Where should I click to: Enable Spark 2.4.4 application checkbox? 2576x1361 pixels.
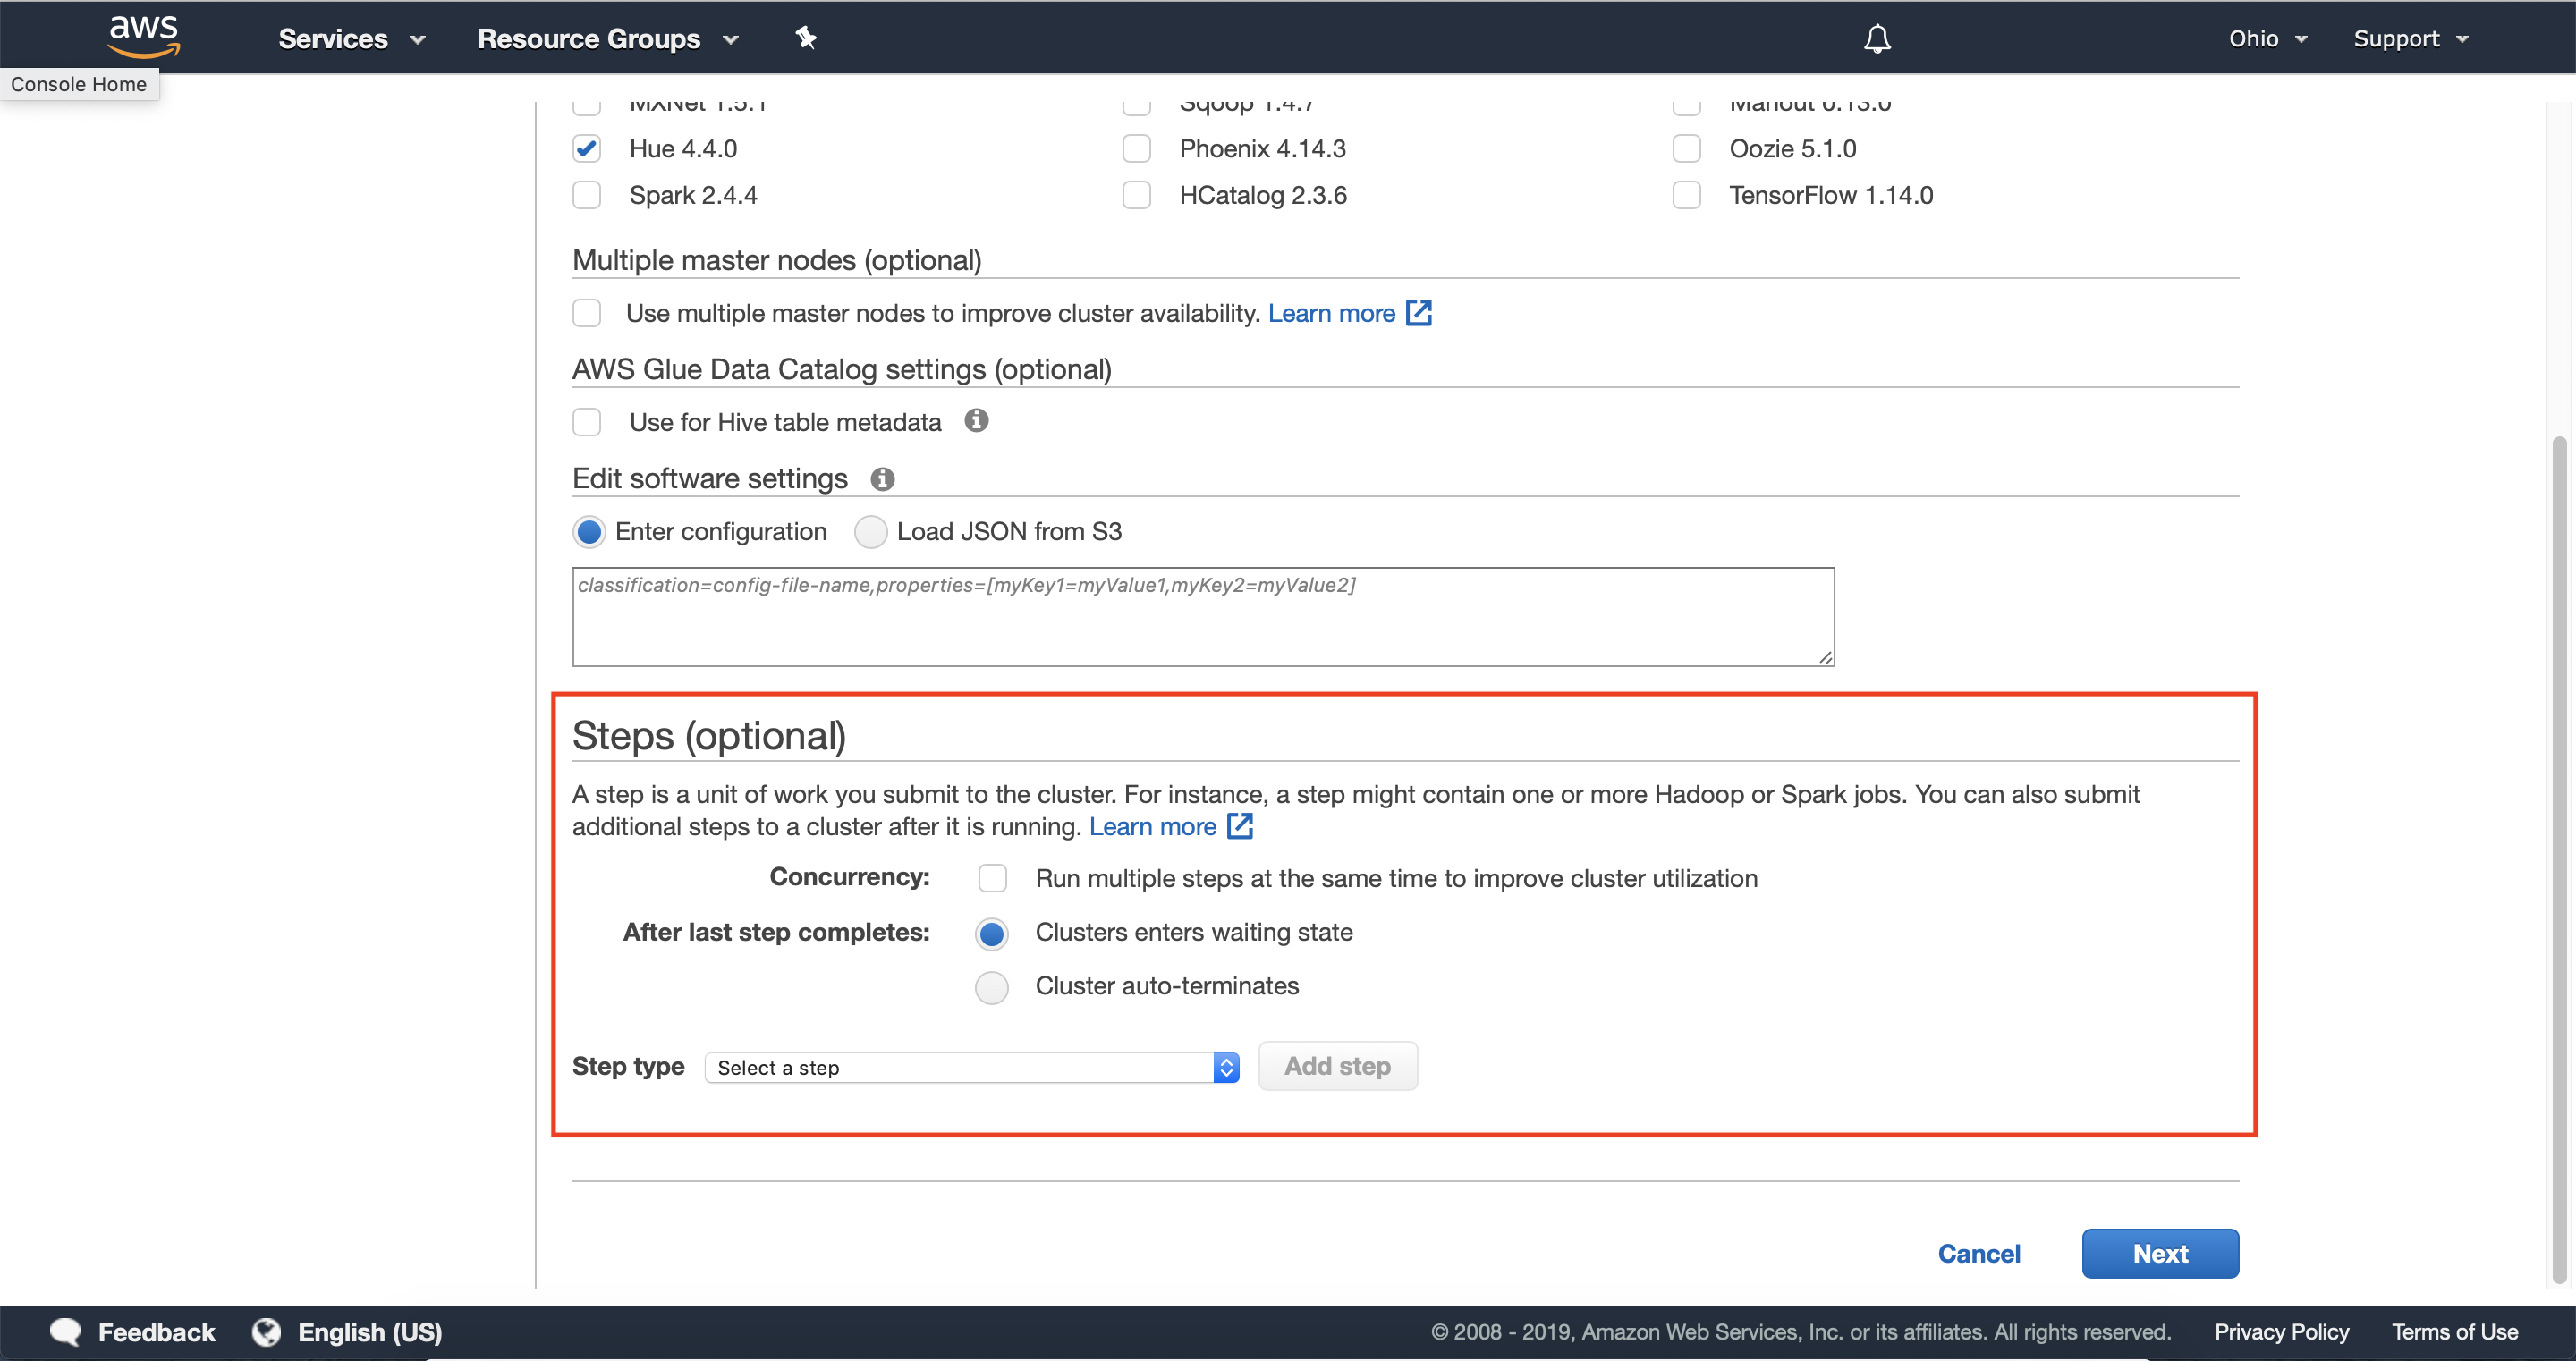click(587, 195)
